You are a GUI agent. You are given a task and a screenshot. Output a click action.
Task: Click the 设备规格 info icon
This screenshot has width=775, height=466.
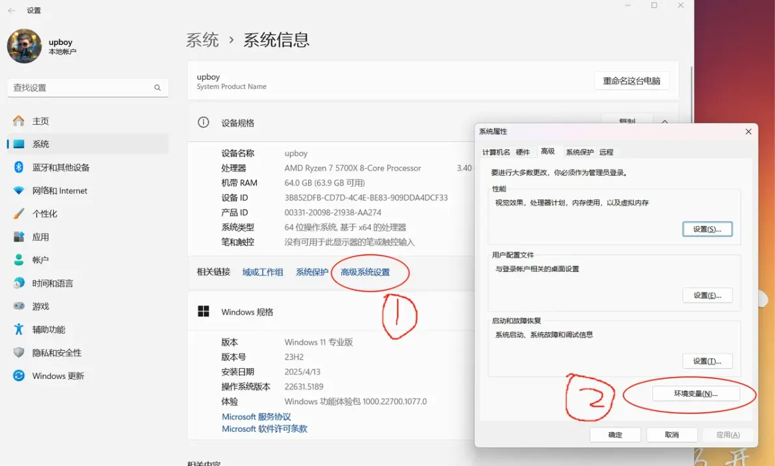[x=203, y=123]
